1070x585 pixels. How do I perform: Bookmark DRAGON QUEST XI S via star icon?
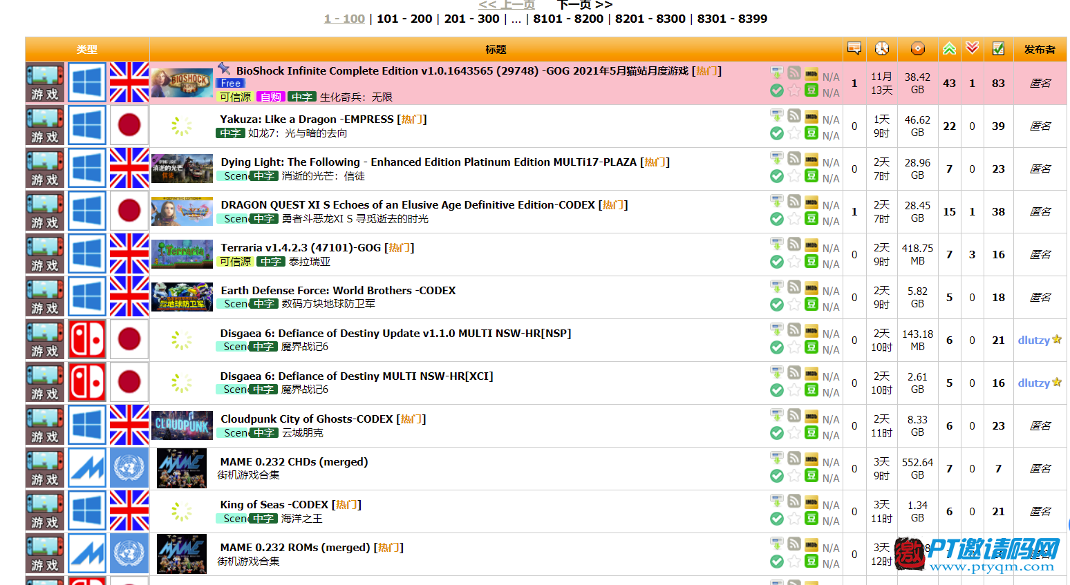click(794, 218)
